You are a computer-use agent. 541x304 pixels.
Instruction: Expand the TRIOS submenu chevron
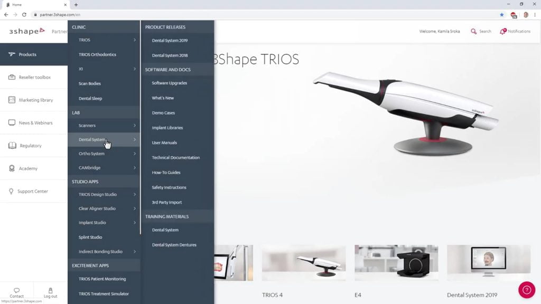pos(135,40)
